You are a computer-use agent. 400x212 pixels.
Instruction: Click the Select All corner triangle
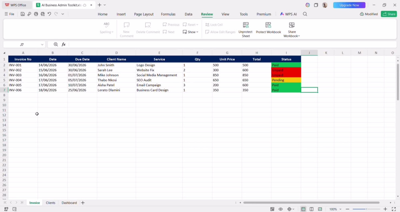coord(4,53)
